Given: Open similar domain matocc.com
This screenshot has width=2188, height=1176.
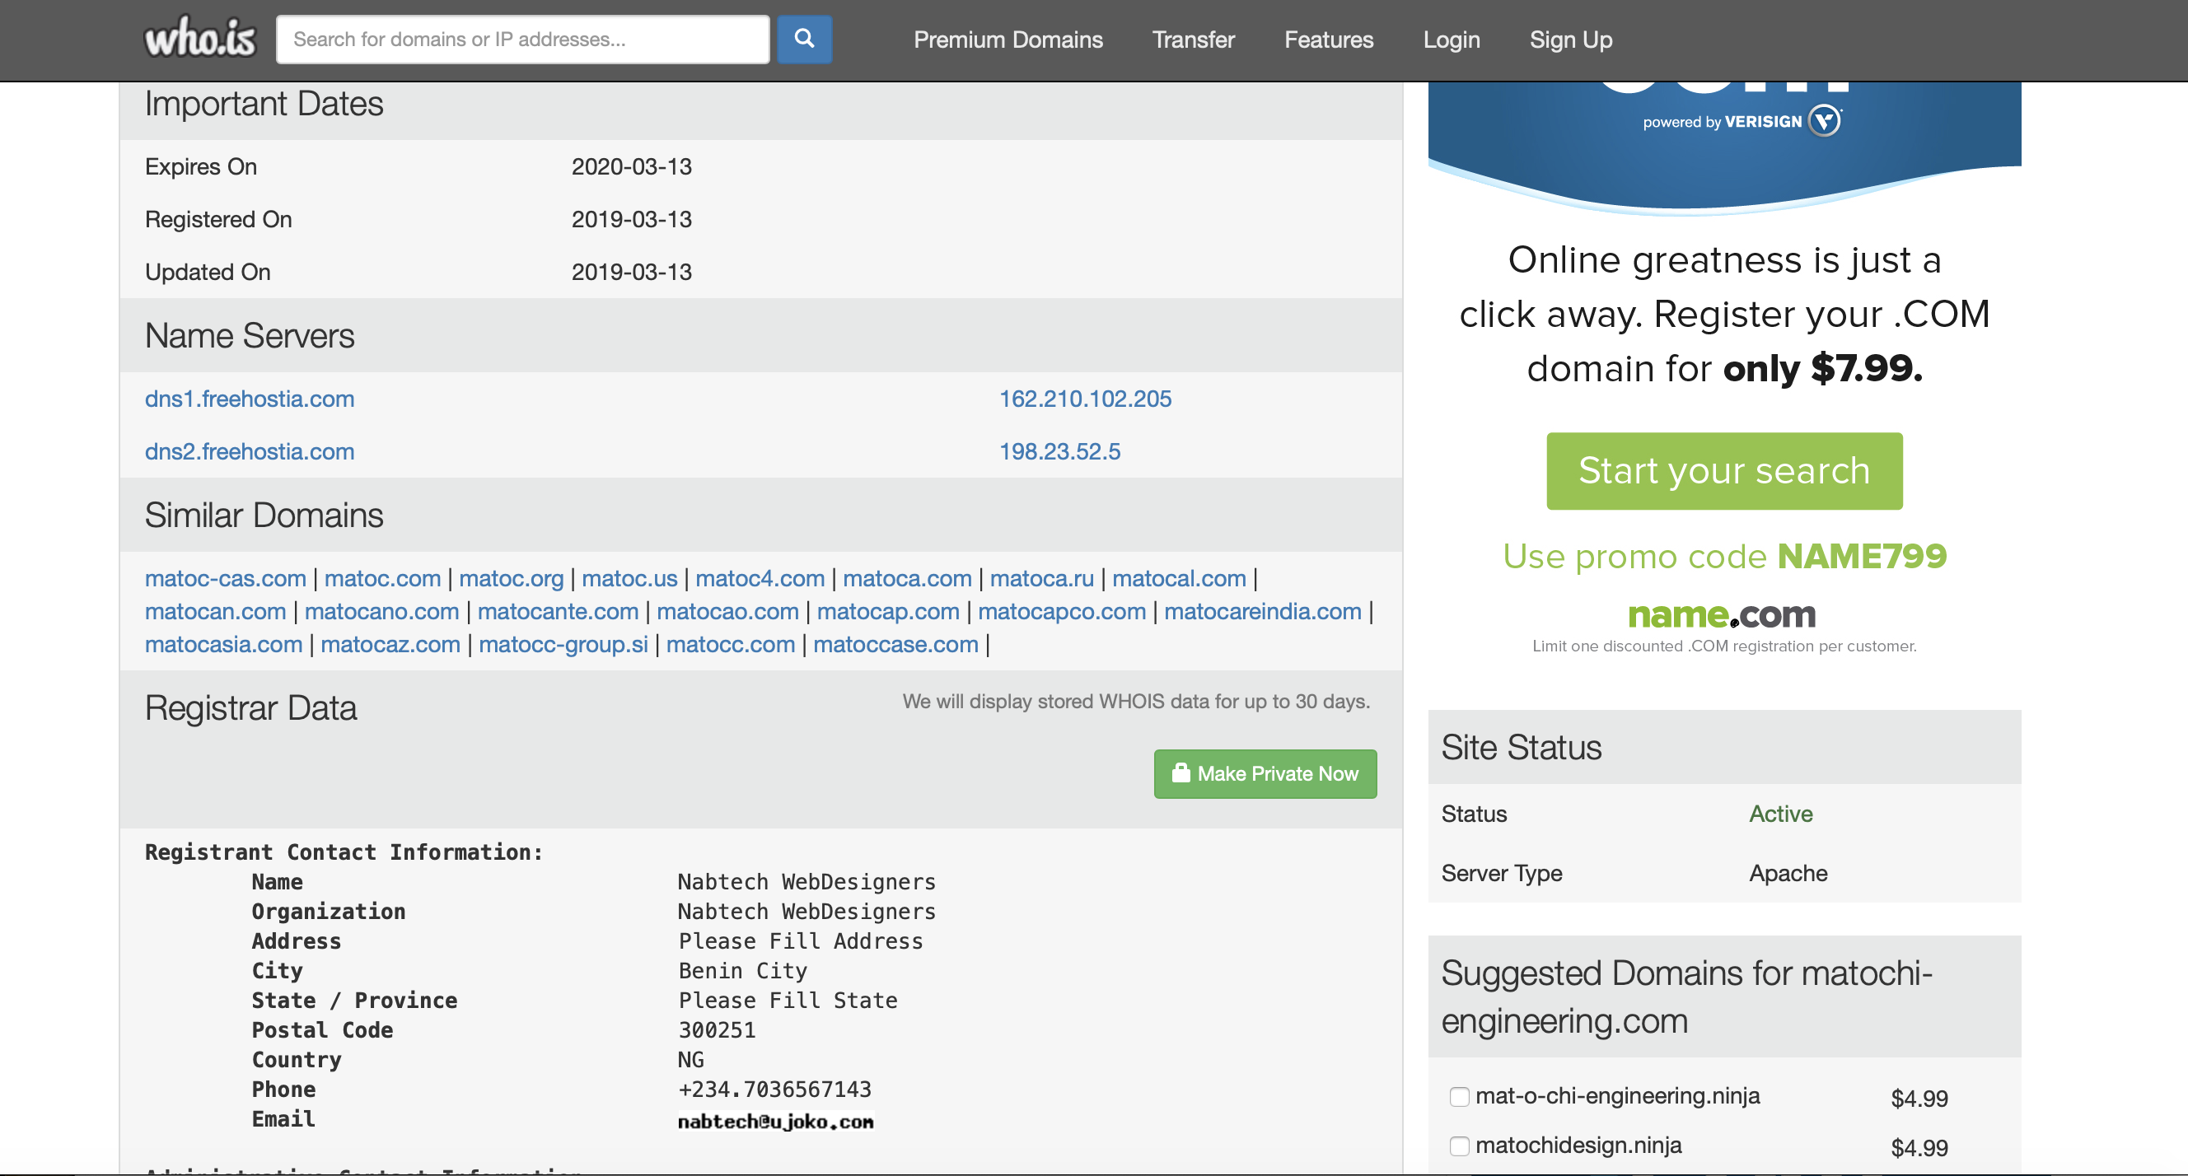Looking at the screenshot, I should coord(731,645).
